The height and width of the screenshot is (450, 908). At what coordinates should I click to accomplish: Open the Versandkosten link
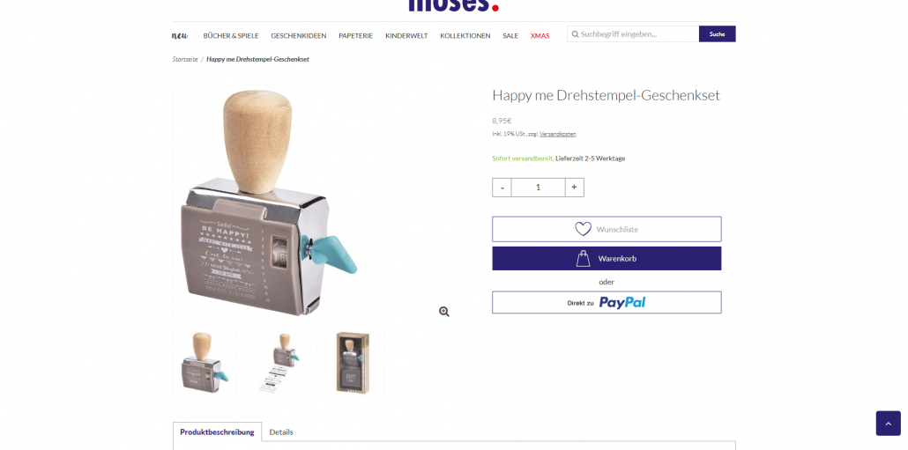(558, 134)
